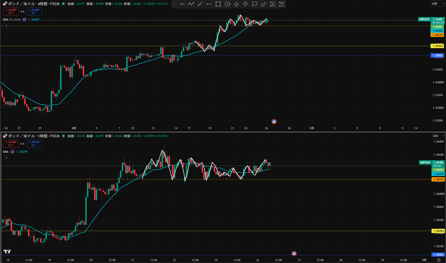Image resolution: width=446 pixels, height=263 pixels.
Task: Select the long position tool
Action: (x=273, y=4)
